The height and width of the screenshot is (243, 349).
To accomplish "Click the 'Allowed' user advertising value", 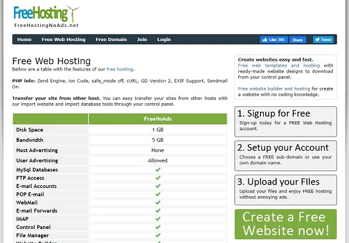I will [x=158, y=160].
